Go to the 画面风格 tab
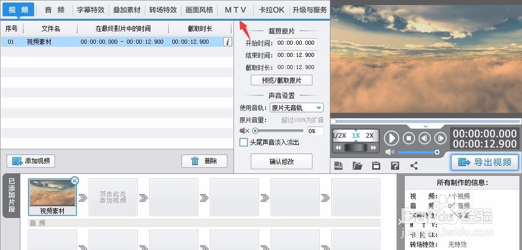This screenshot has height=250, width=522. [x=199, y=10]
